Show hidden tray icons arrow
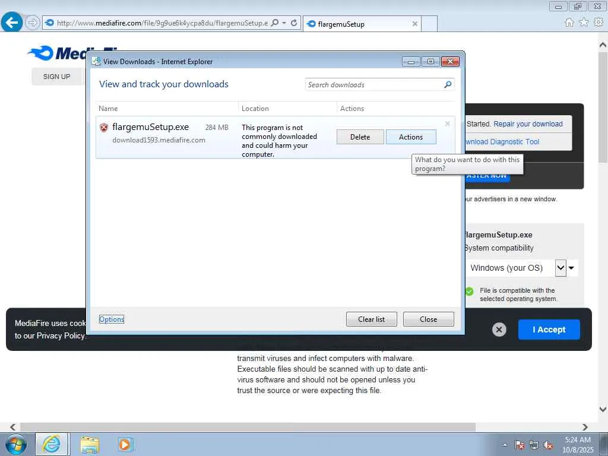The width and height of the screenshot is (608, 456). 505,445
